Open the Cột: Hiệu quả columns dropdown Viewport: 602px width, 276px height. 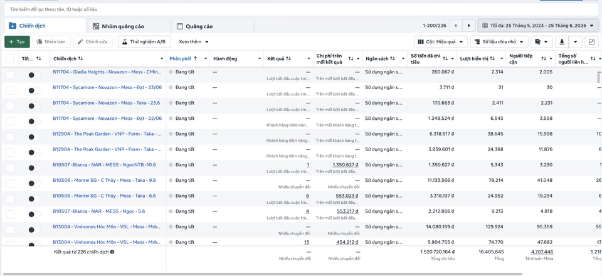coord(441,41)
